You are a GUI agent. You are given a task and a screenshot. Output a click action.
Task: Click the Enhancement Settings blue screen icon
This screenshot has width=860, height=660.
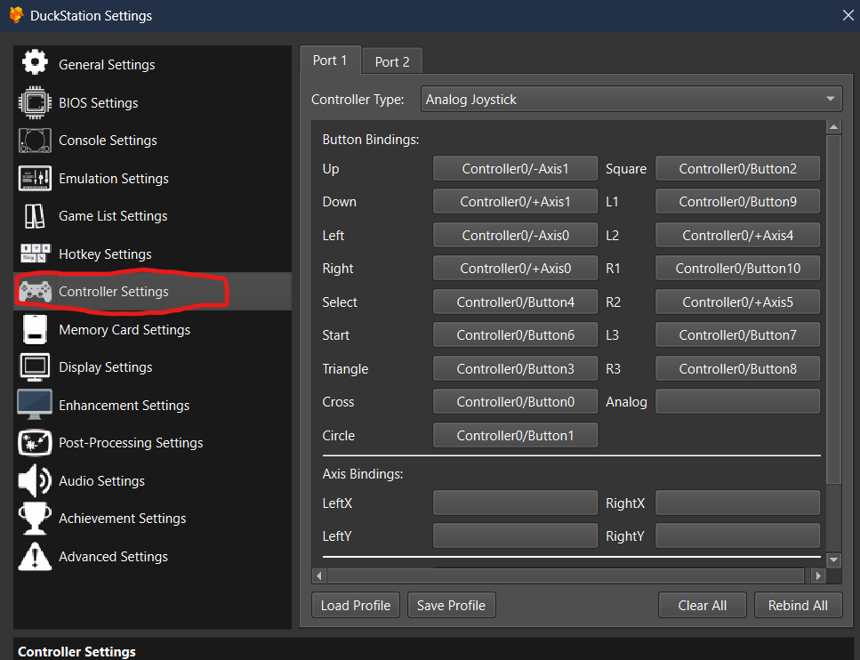tap(35, 405)
